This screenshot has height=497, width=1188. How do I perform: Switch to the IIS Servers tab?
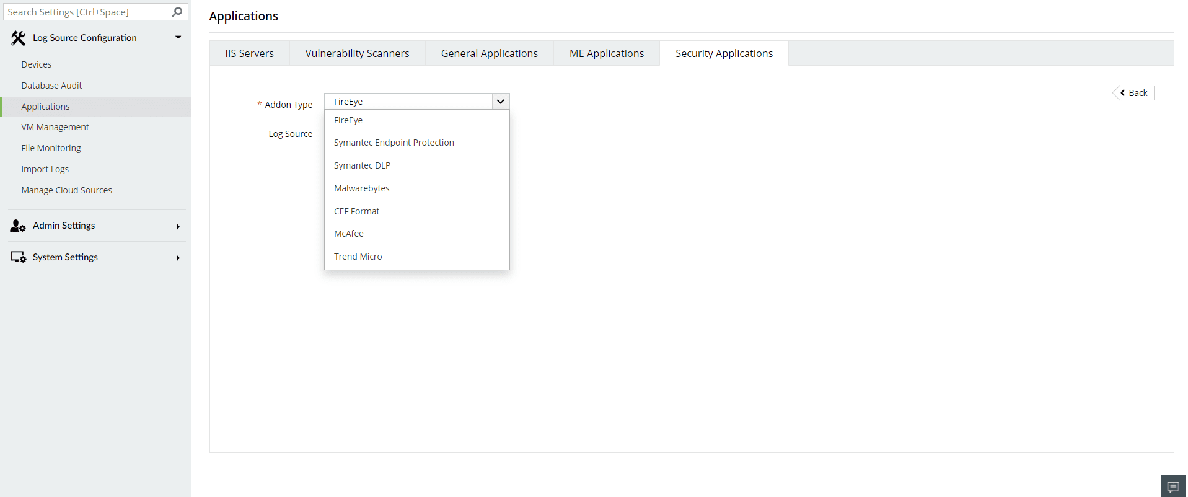(x=250, y=53)
